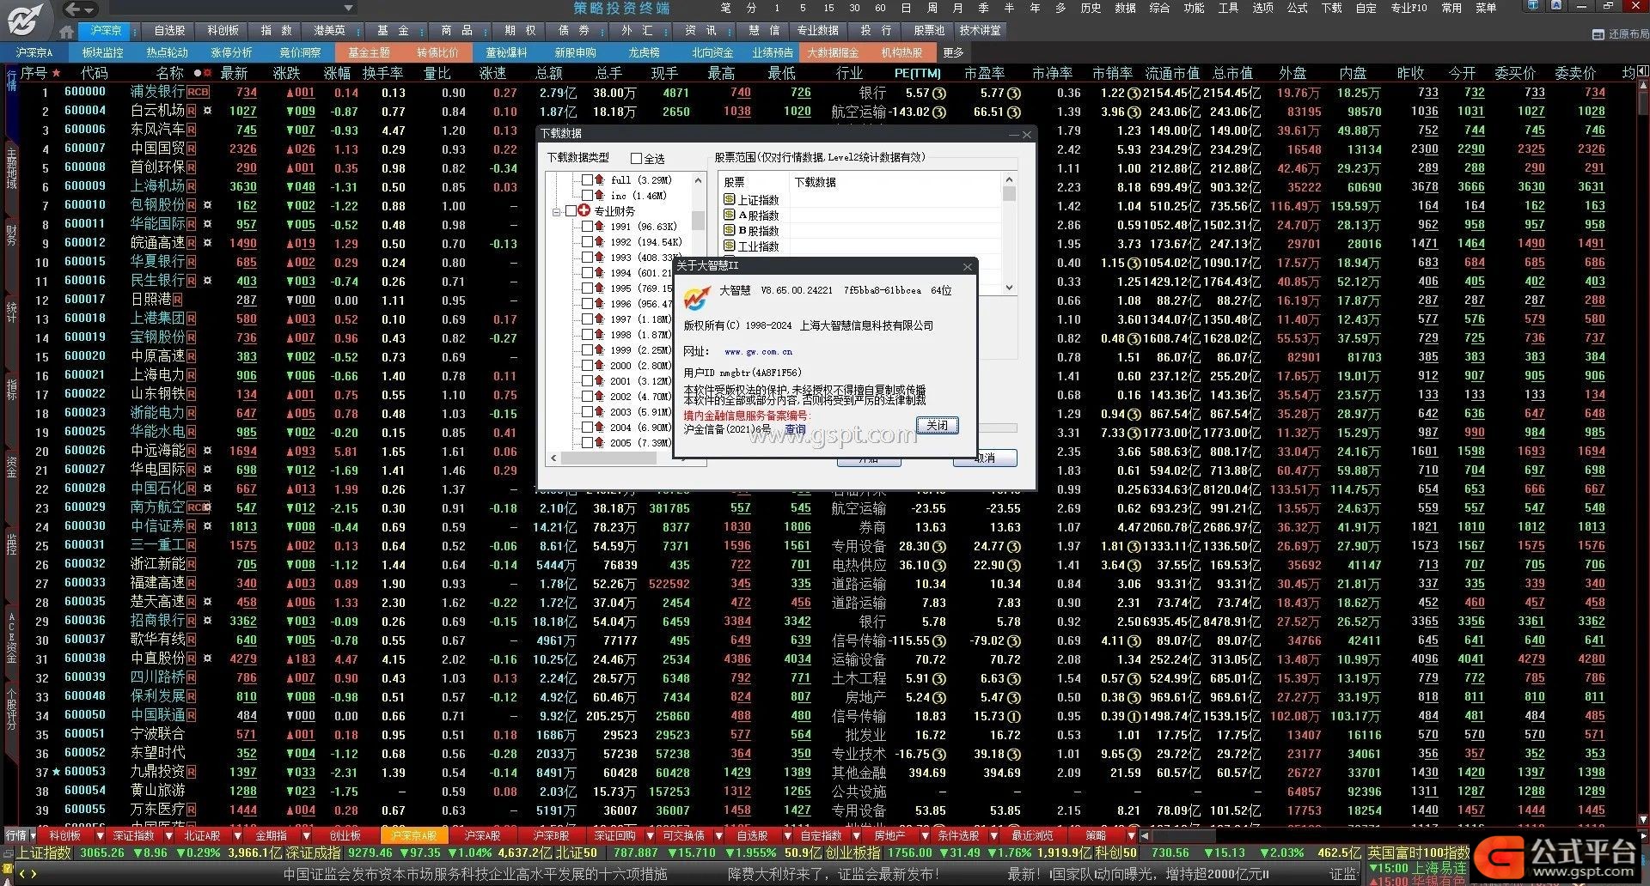Close the 关于大智慧II dialog with X
The image size is (1650, 886).
coord(967,267)
